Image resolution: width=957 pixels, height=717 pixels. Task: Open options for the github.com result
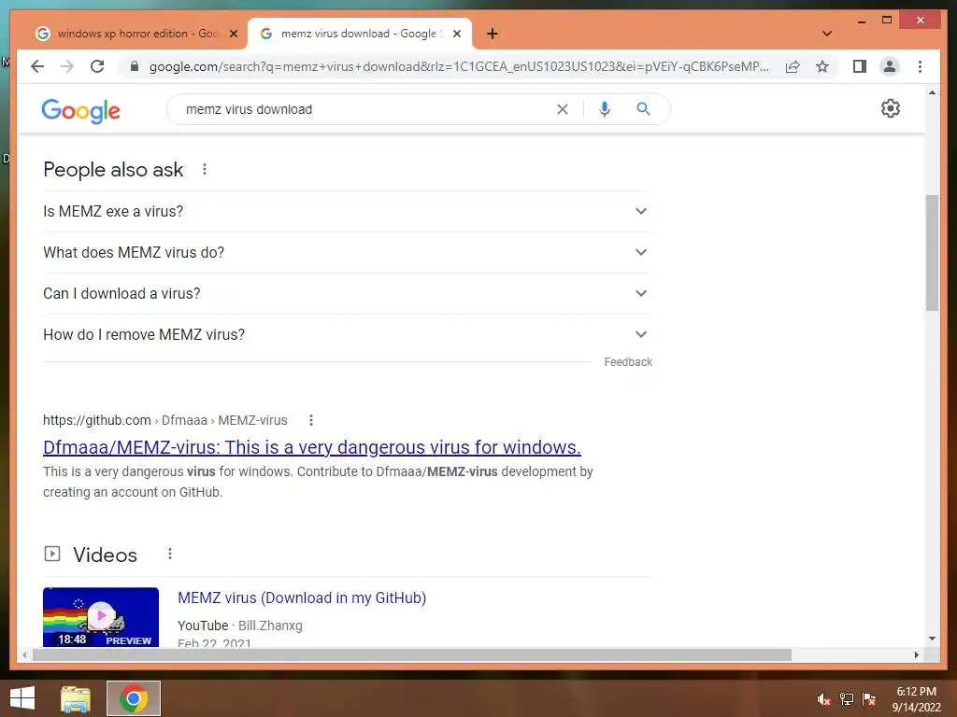(310, 420)
